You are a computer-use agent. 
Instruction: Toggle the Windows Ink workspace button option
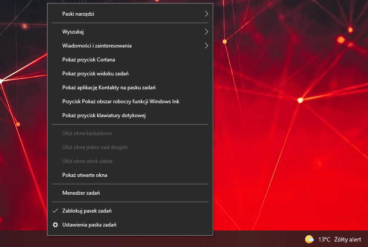130,102
